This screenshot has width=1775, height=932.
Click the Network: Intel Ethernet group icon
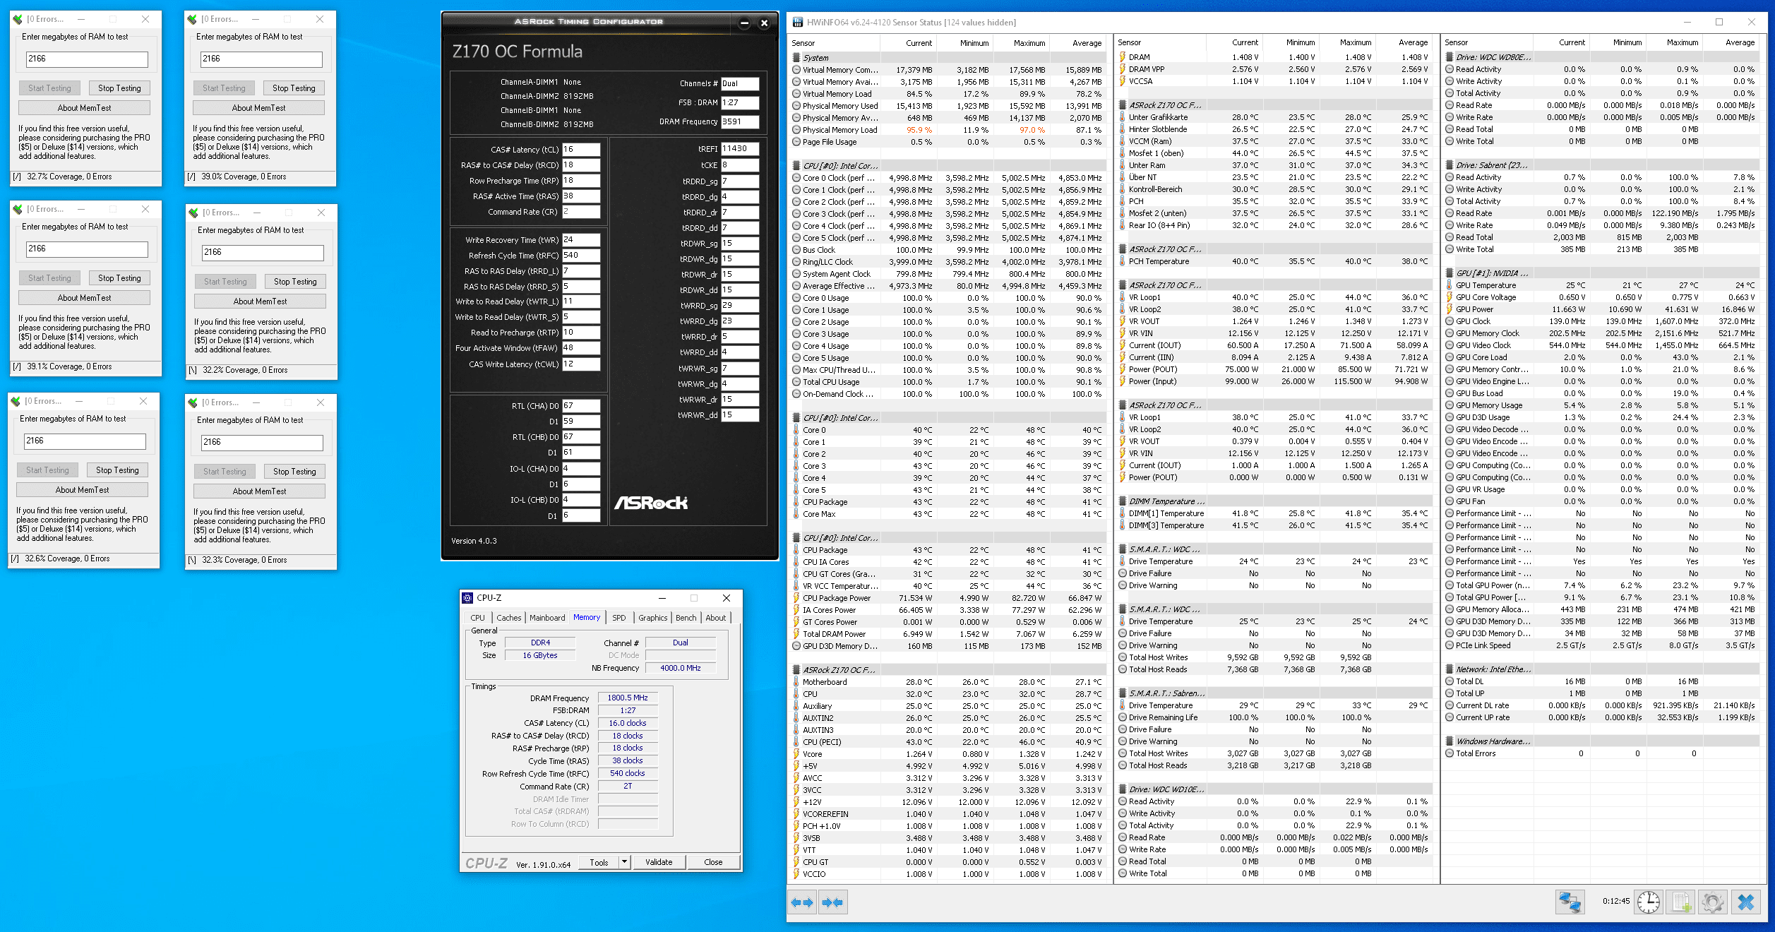[1450, 669]
